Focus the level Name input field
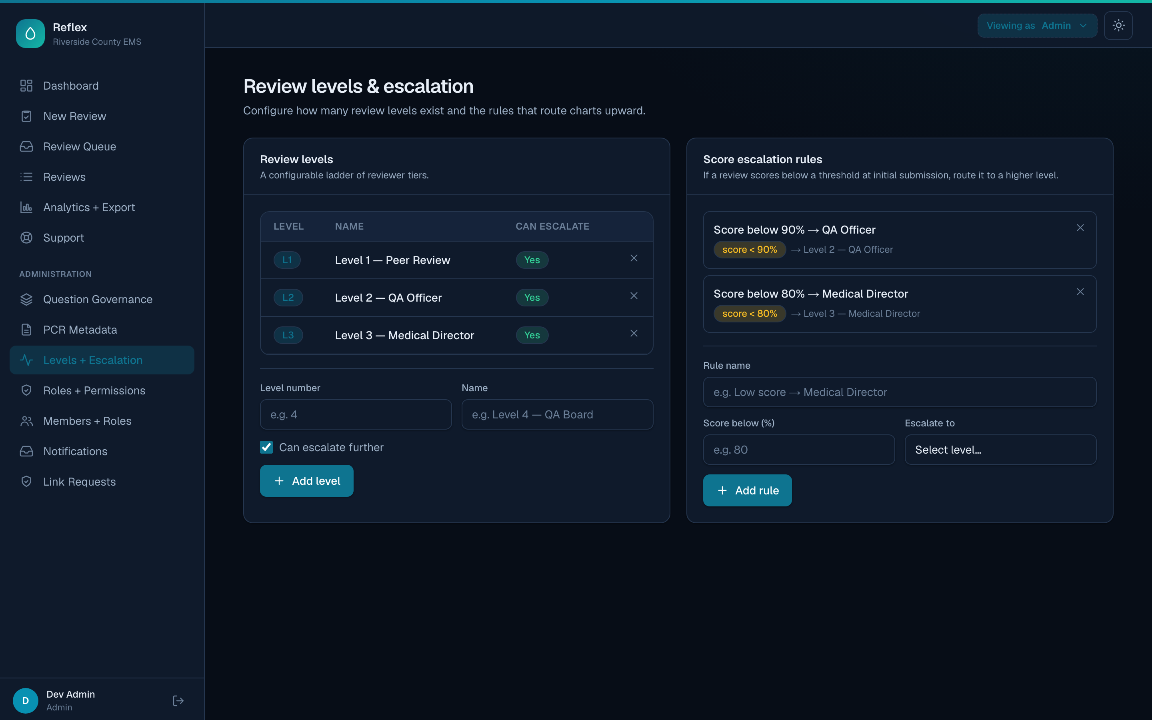Viewport: 1152px width, 720px height. tap(557, 414)
